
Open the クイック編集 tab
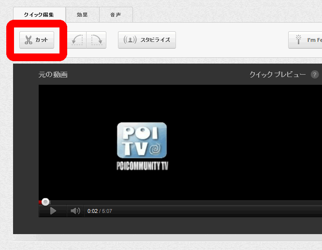tap(39, 15)
